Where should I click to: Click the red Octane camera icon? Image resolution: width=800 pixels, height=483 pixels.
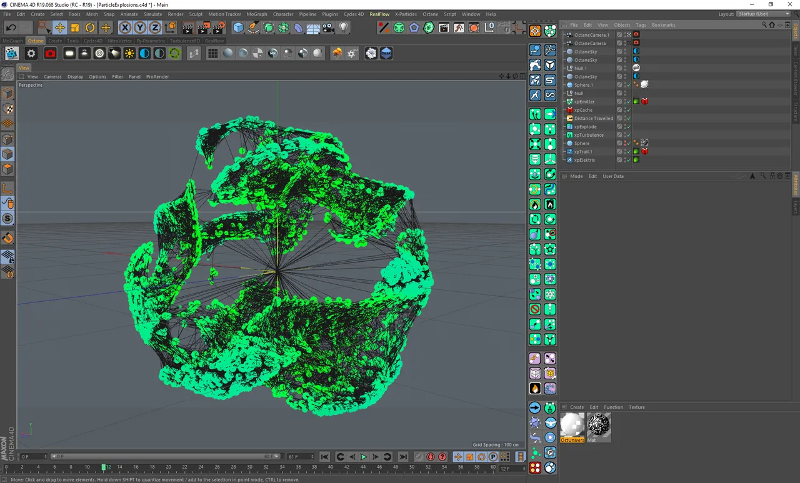click(51, 54)
